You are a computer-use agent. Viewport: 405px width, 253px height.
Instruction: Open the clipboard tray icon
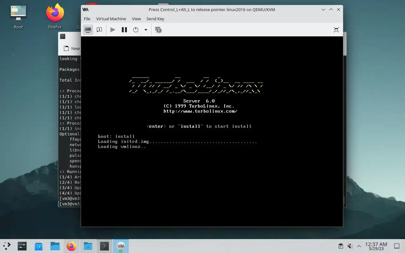tap(341, 246)
